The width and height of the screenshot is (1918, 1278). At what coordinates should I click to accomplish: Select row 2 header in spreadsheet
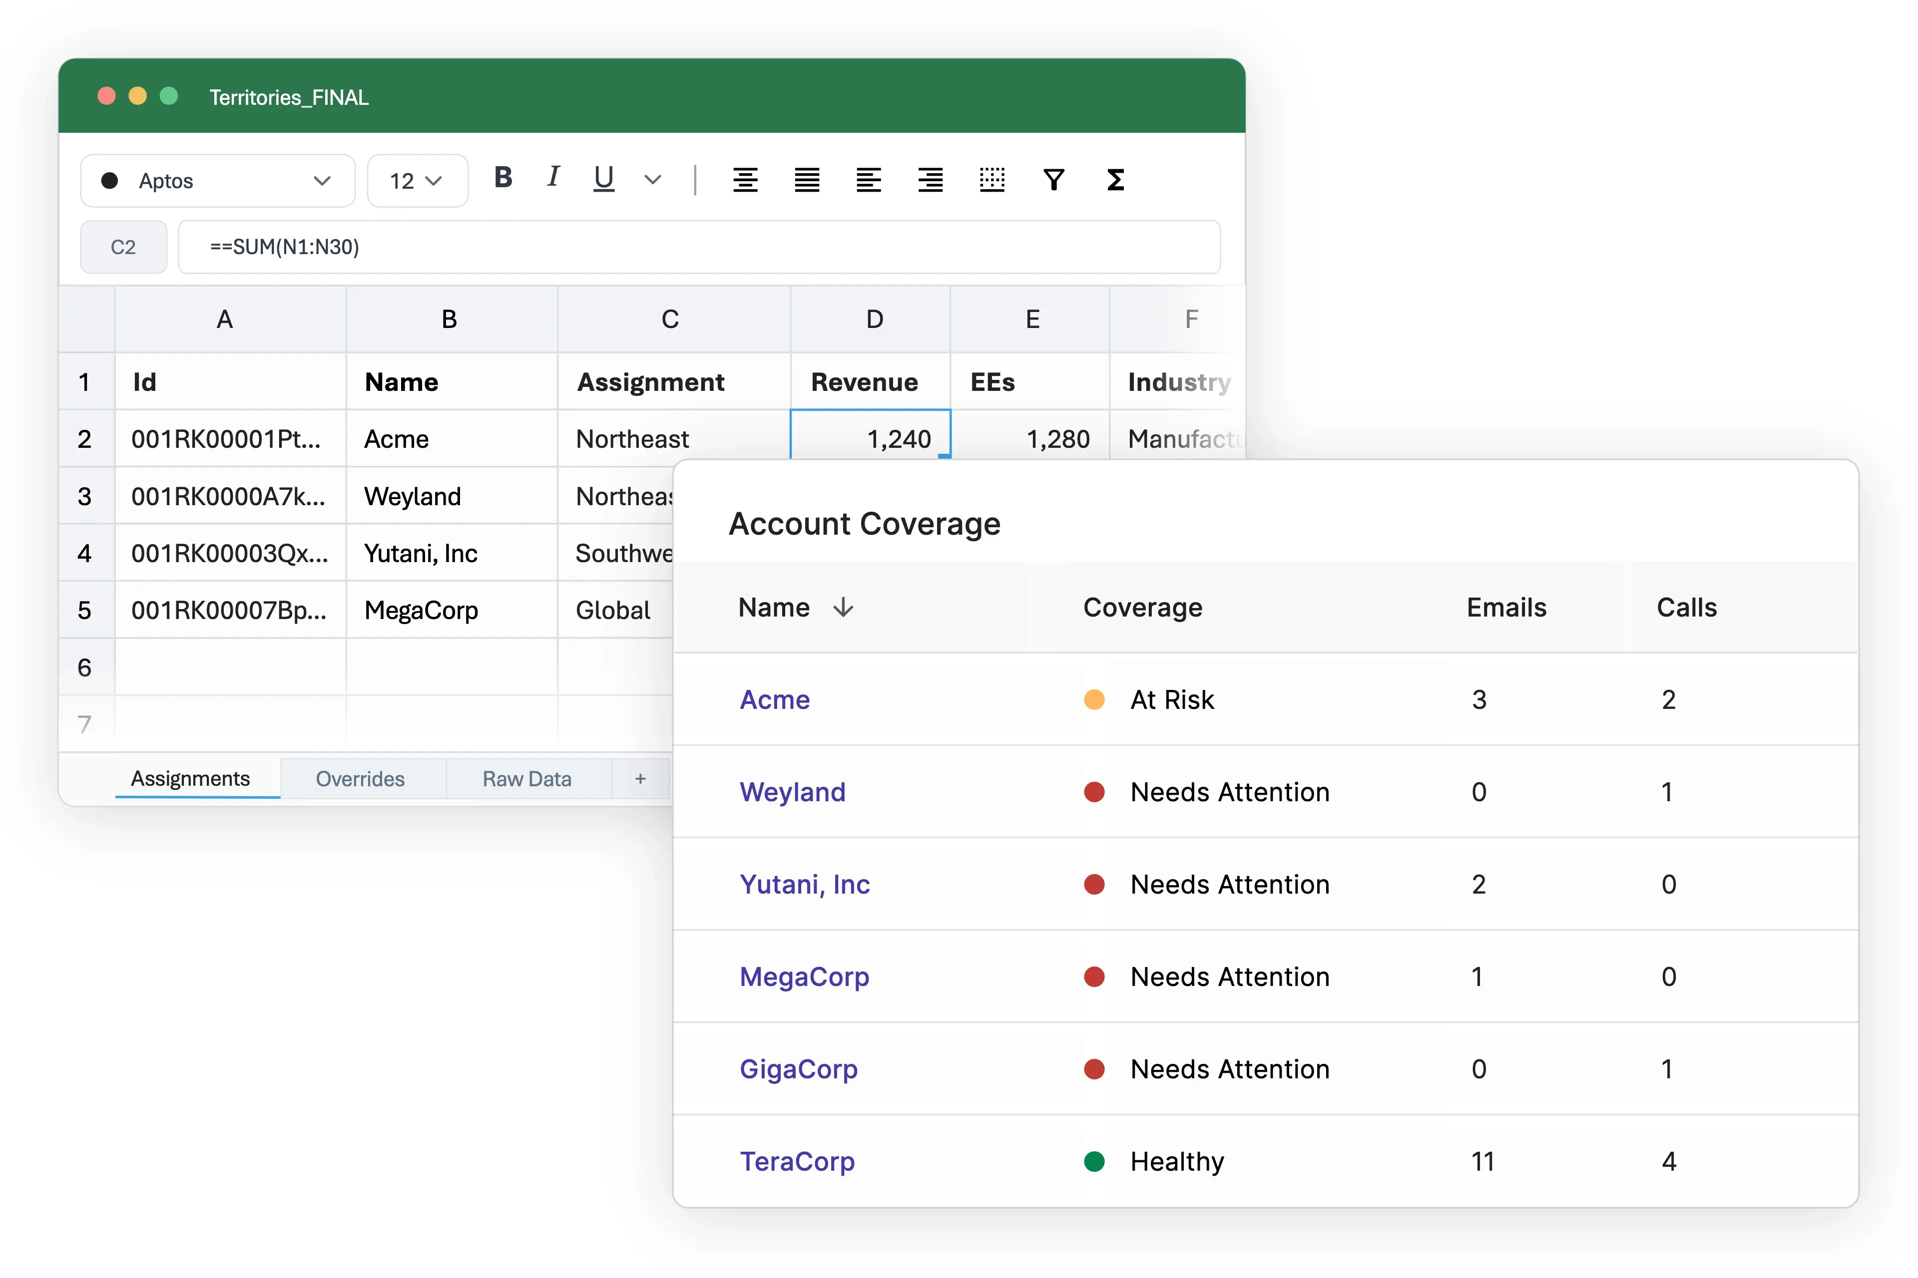[x=85, y=438]
